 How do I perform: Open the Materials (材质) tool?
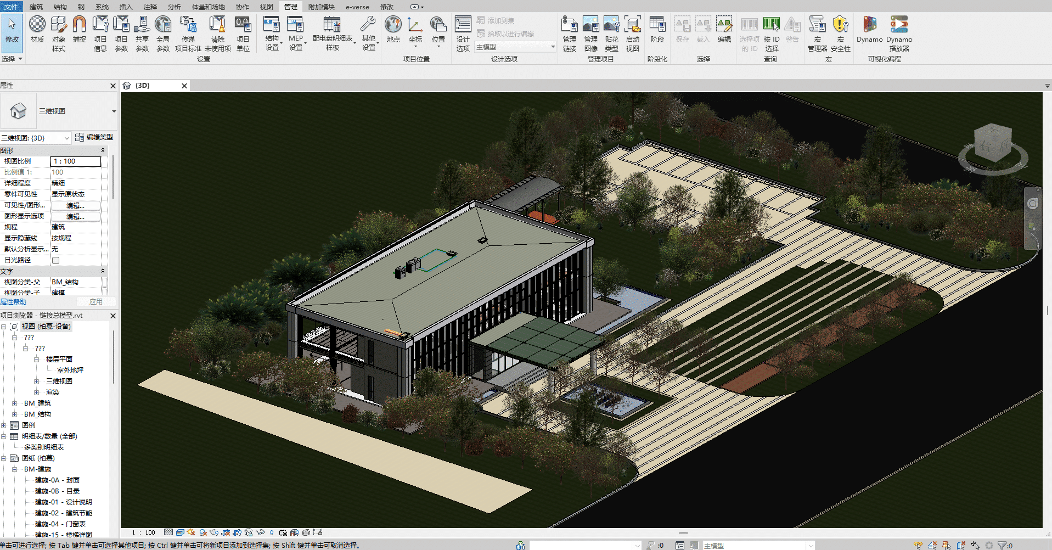tap(37, 30)
